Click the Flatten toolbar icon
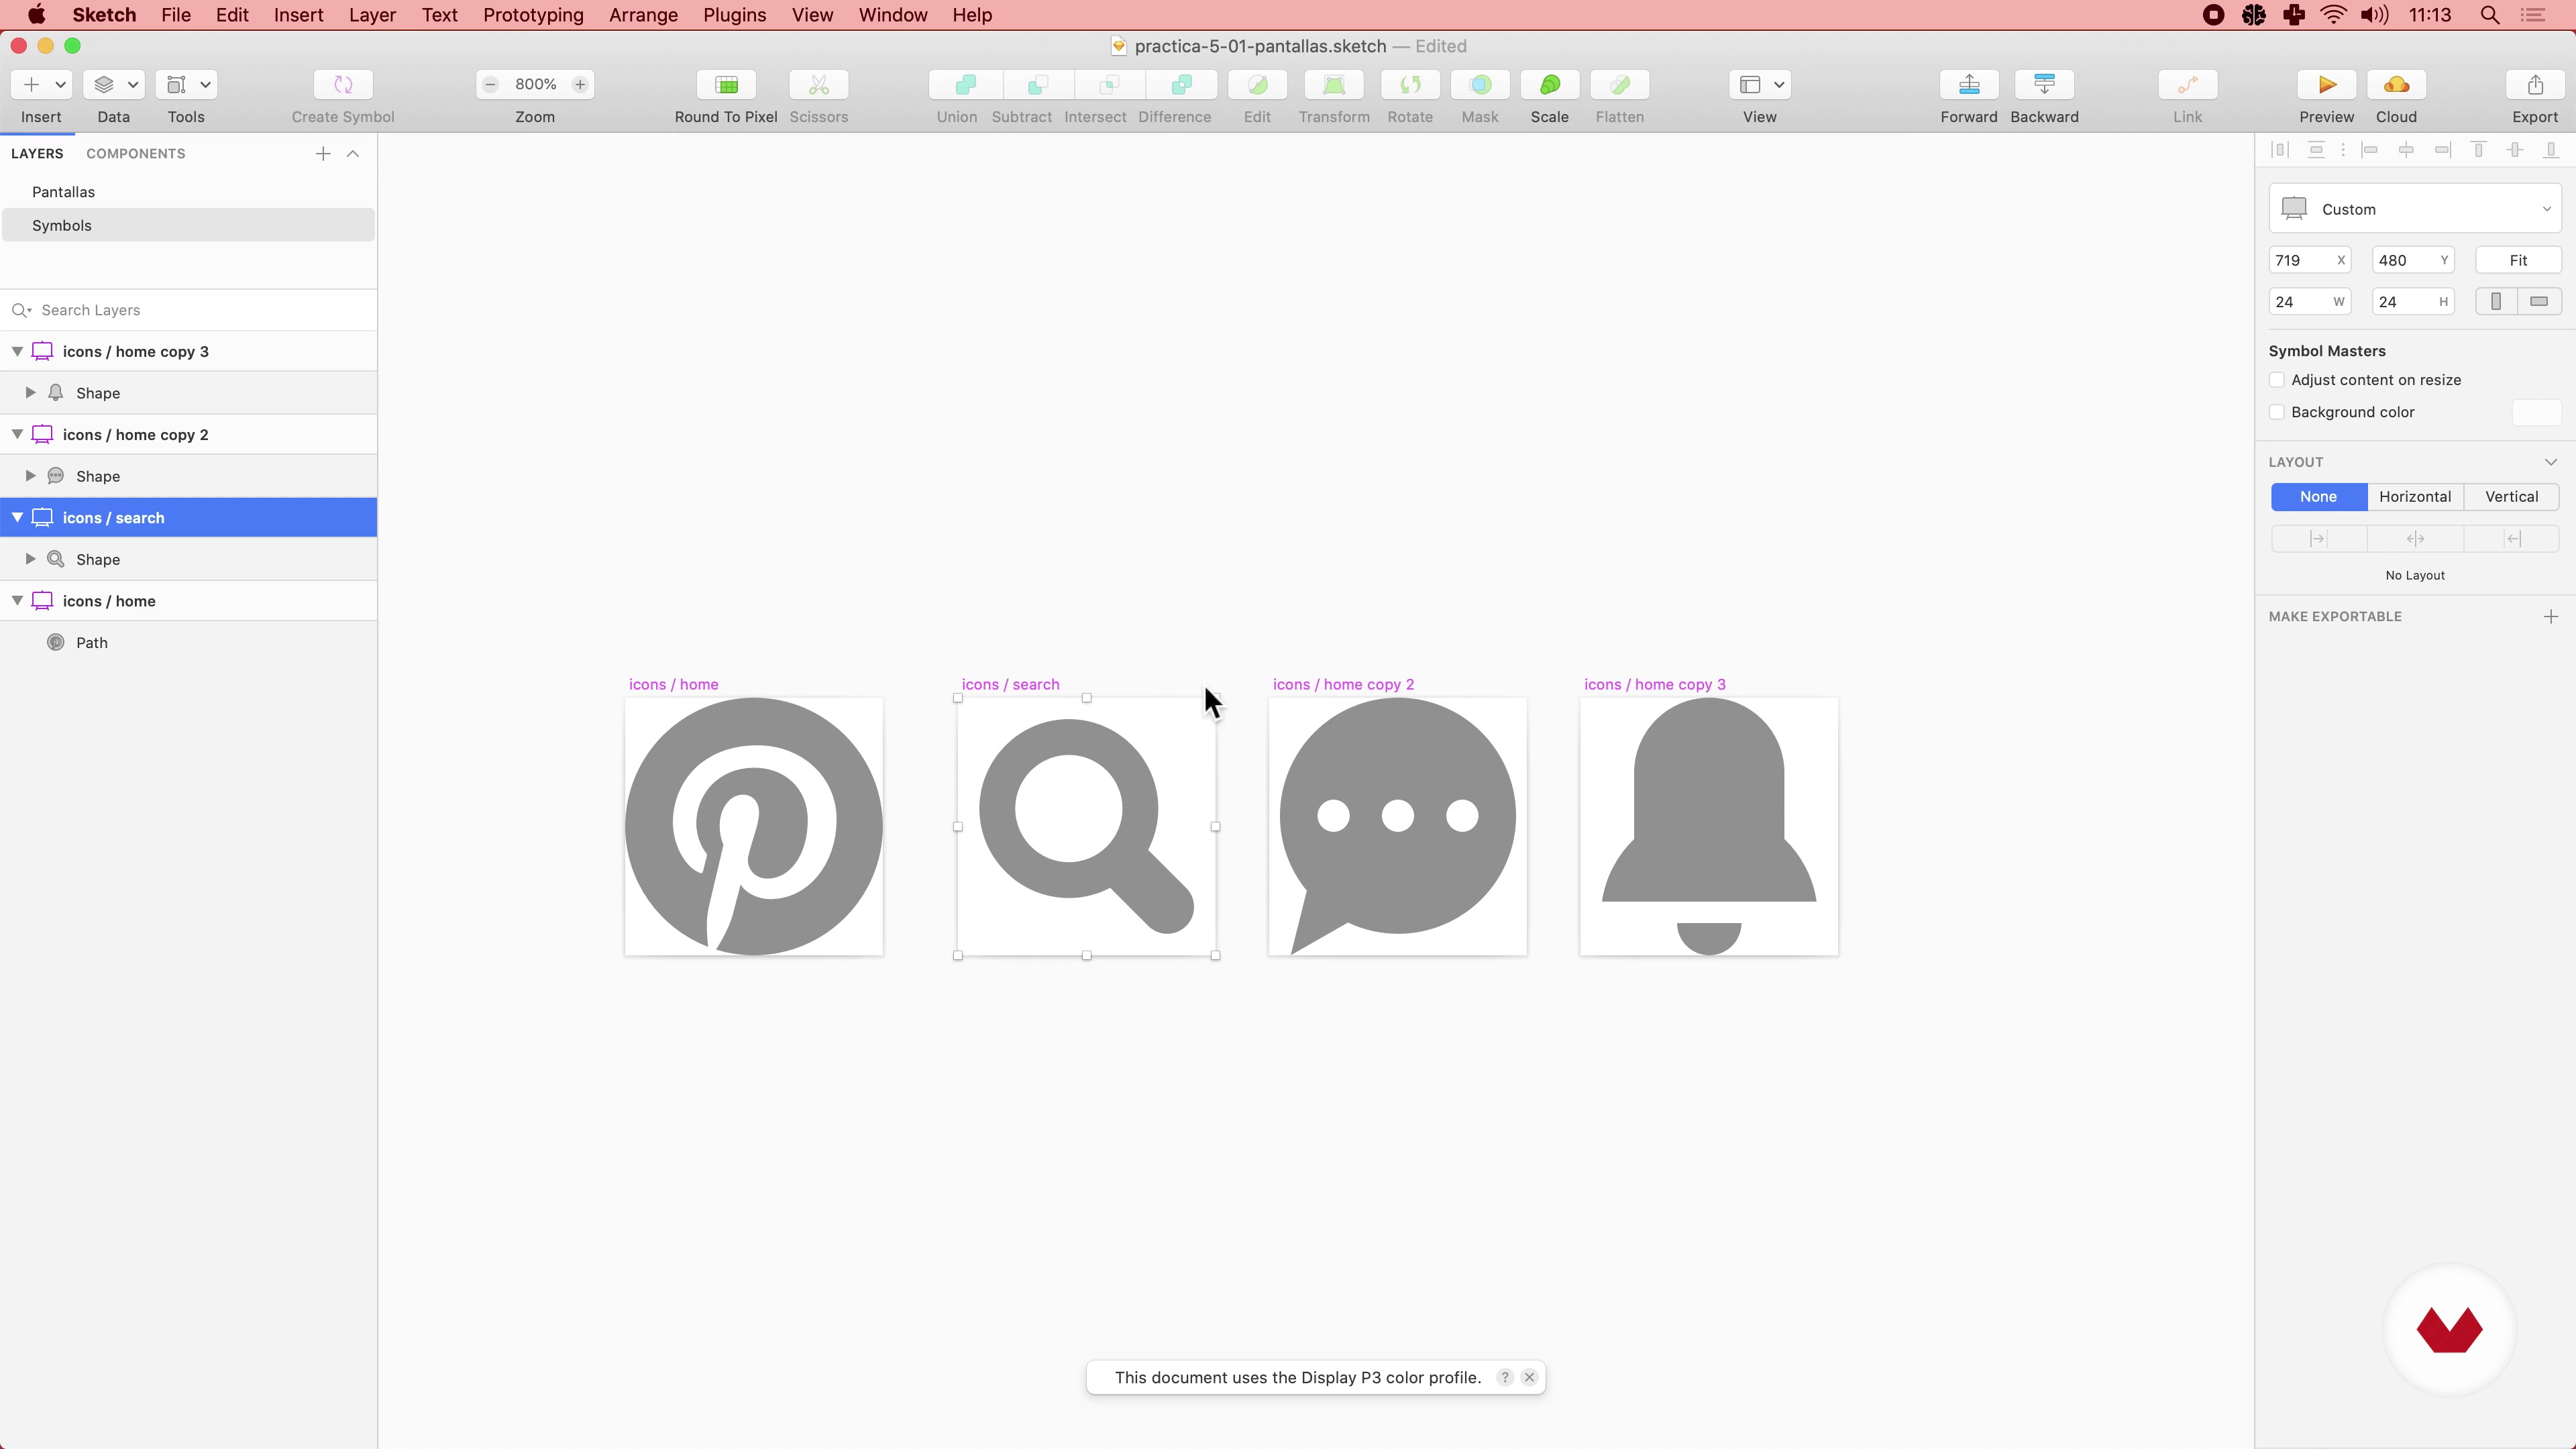 click(x=1620, y=85)
